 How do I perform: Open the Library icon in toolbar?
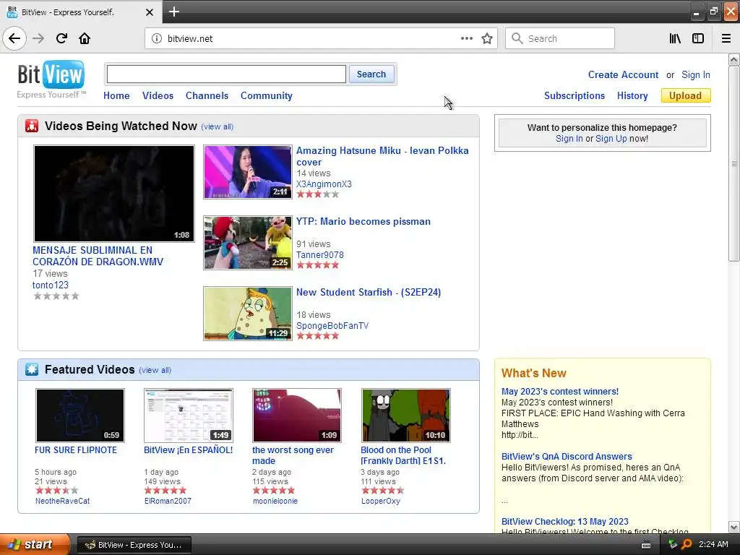coord(675,38)
